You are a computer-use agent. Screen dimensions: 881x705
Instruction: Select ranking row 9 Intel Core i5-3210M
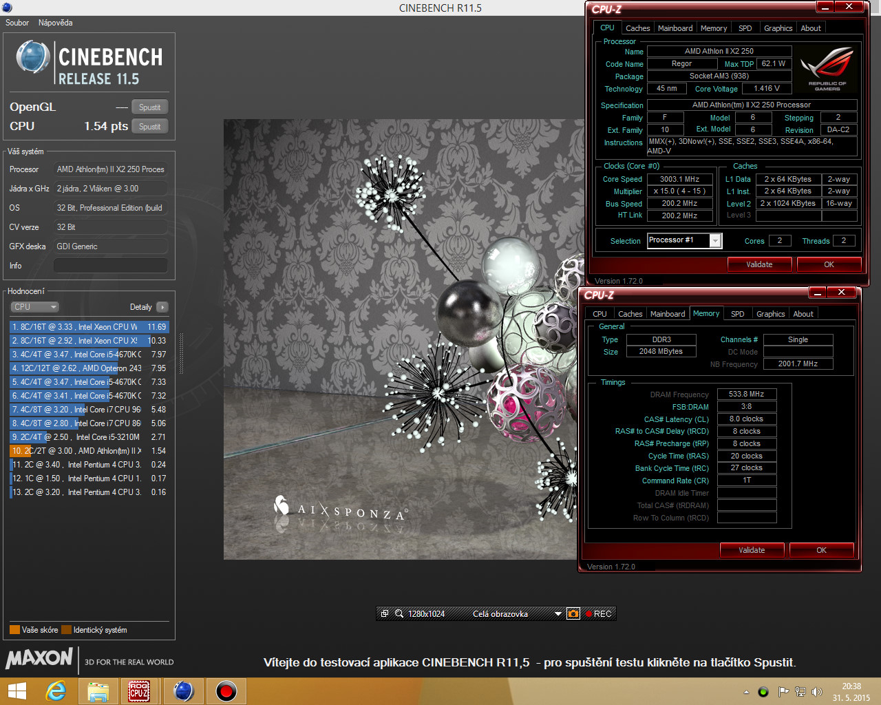pos(89,437)
